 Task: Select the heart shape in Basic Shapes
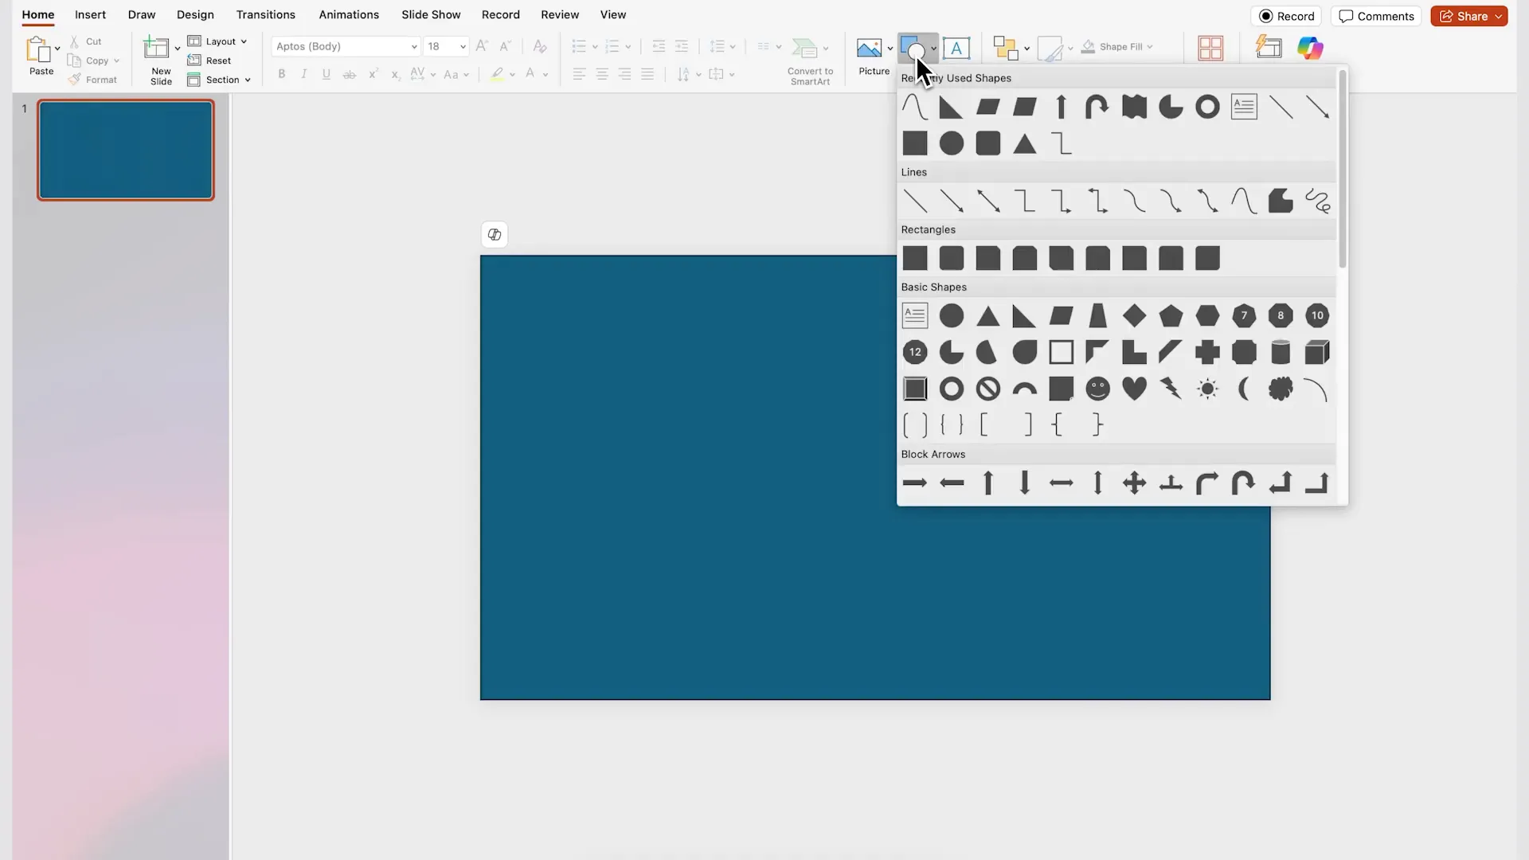pos(1134,389)
